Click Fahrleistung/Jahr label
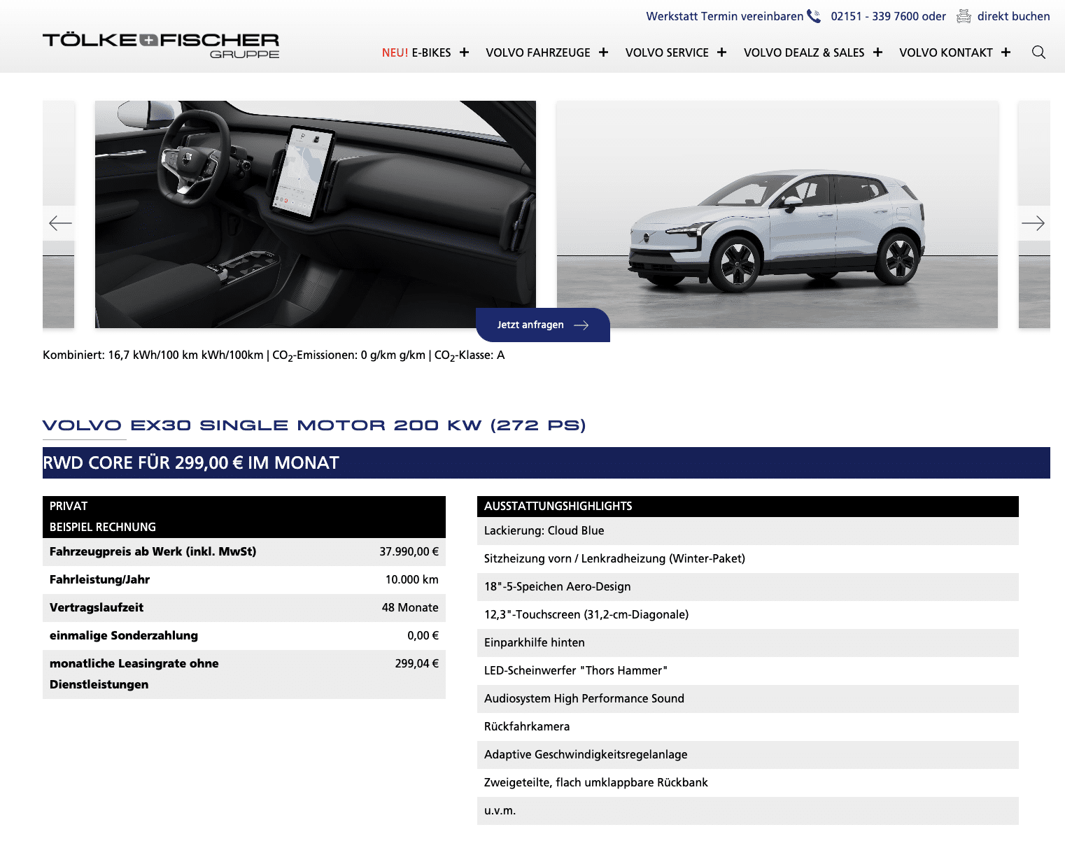The height and width of the screenshot is (841, 1065). click(99, 579)
